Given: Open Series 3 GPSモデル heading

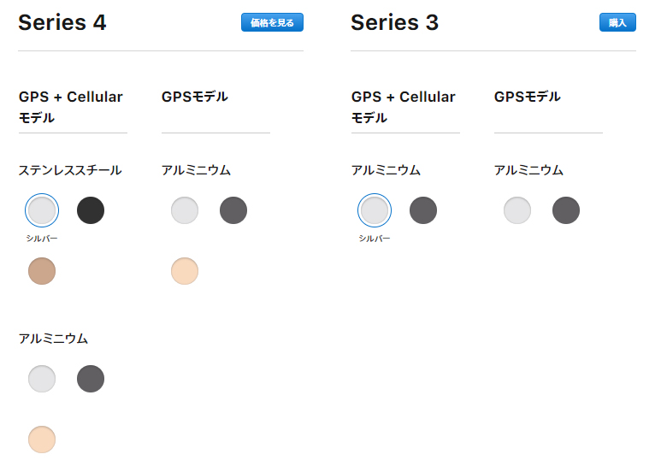Looking at the screenshot, I should click(x=528, y=97).
